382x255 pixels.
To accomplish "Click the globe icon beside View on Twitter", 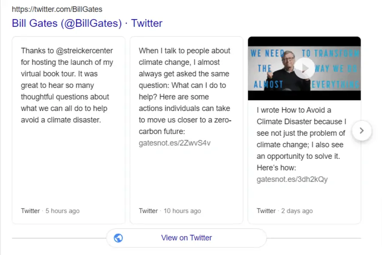I will [118, 238].
